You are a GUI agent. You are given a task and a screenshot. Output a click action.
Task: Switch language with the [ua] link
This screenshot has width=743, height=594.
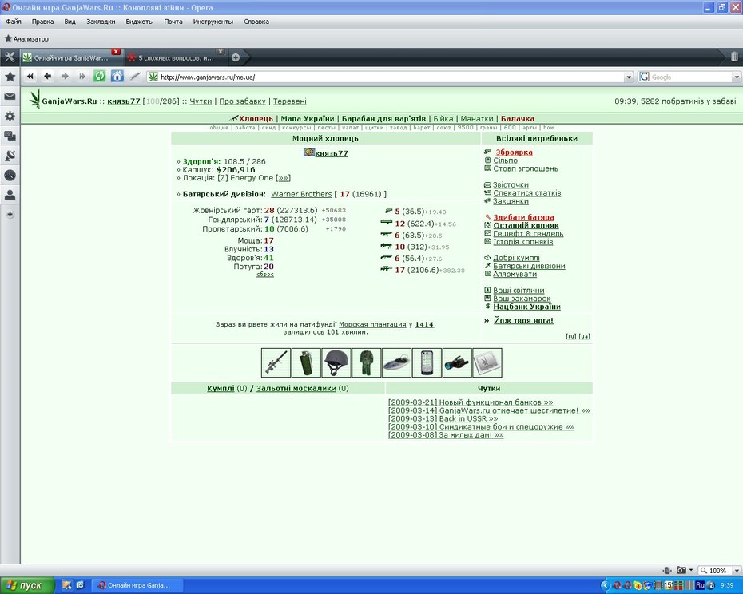(584, 336)
